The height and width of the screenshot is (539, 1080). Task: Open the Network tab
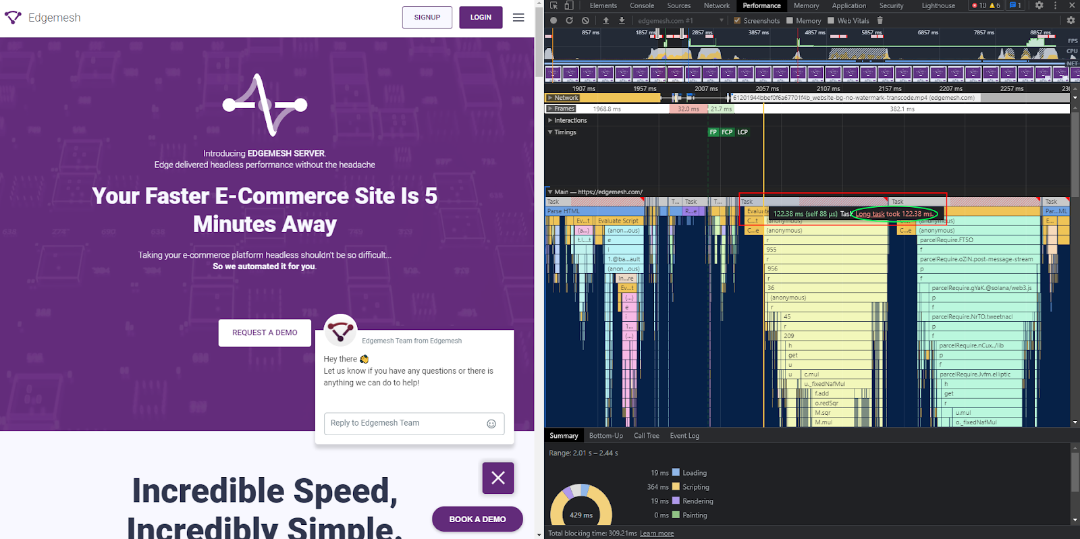[x=717, y=5]
